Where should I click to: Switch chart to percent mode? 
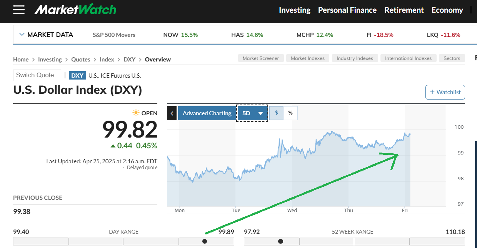(290, 113)
